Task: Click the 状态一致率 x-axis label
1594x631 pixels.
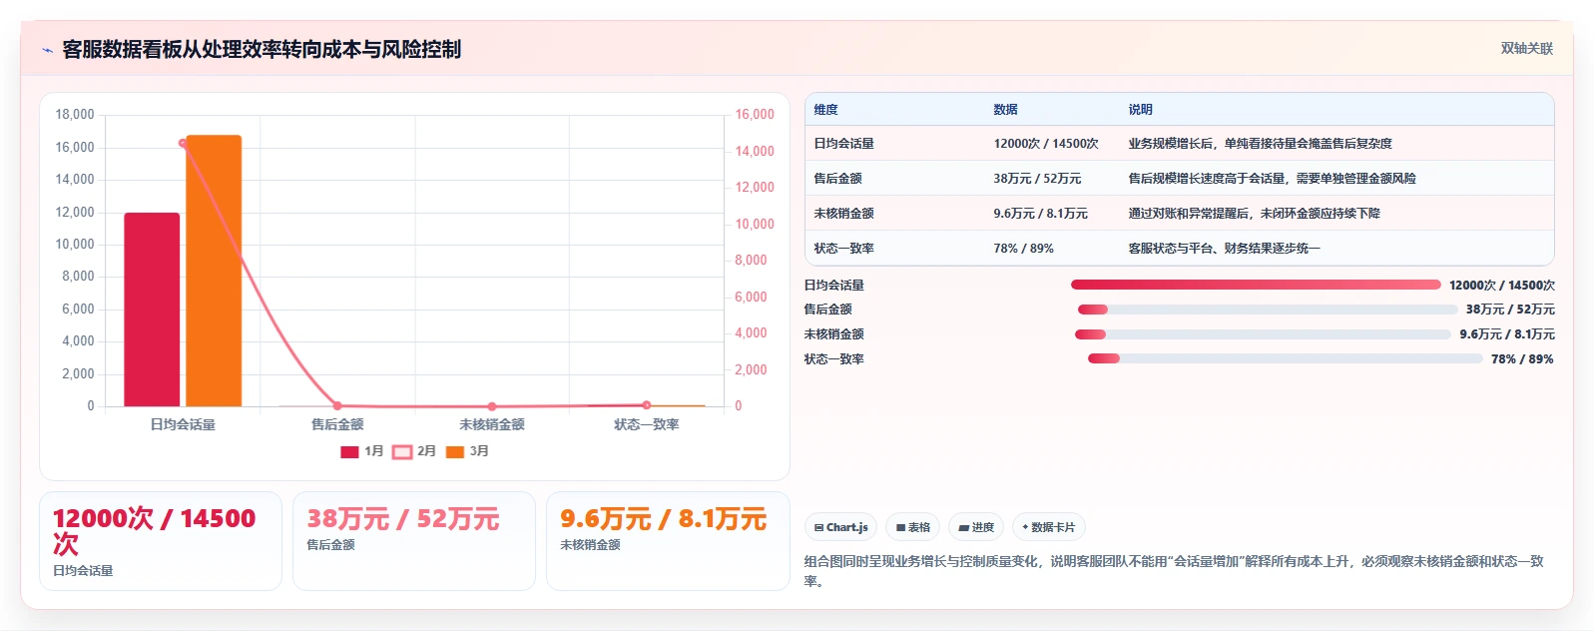Action: pos(647,424)
